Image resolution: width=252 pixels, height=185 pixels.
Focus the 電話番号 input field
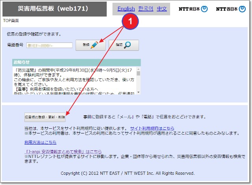[x=49, y=45]
